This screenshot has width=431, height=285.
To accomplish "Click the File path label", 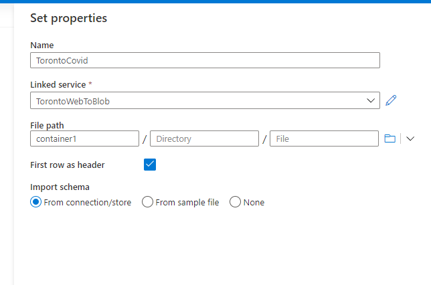I will tap(47, 125).
